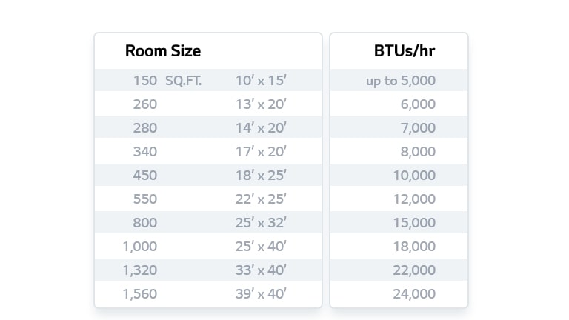569x320 pixels.
Task: Select the up to 5,000 BTU value
Action: (400, 81)
